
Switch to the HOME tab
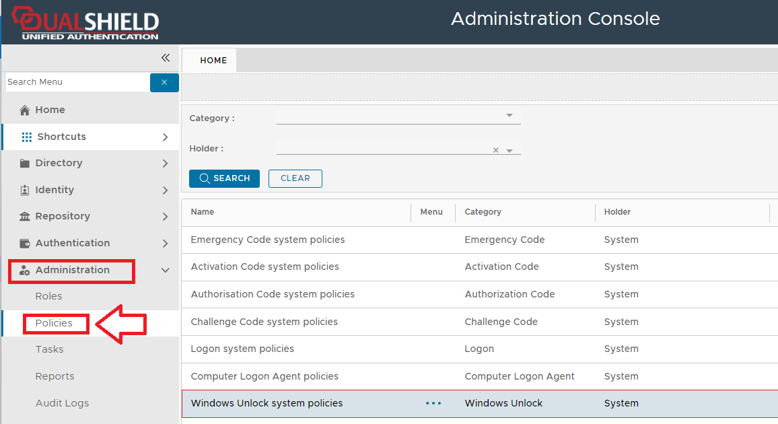[213, 60]
